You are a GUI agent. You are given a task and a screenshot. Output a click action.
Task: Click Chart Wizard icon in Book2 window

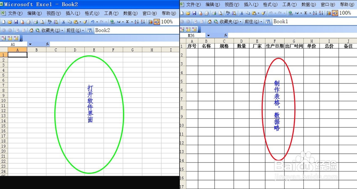click(150, 22)
